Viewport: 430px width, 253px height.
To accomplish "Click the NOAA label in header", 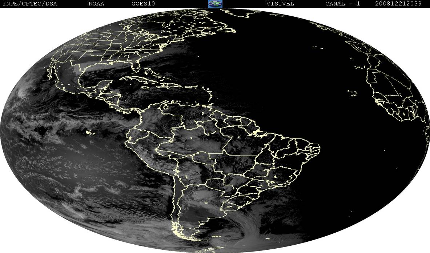I will [x=96, y=4].
